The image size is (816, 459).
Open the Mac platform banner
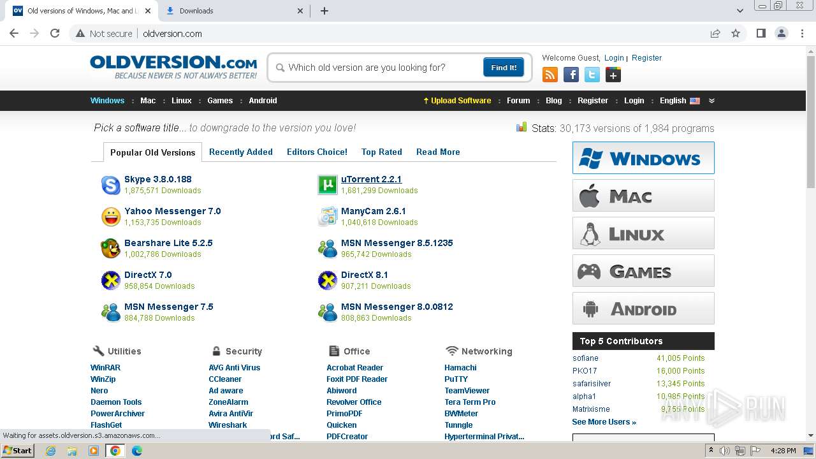(x=643, y=195)
